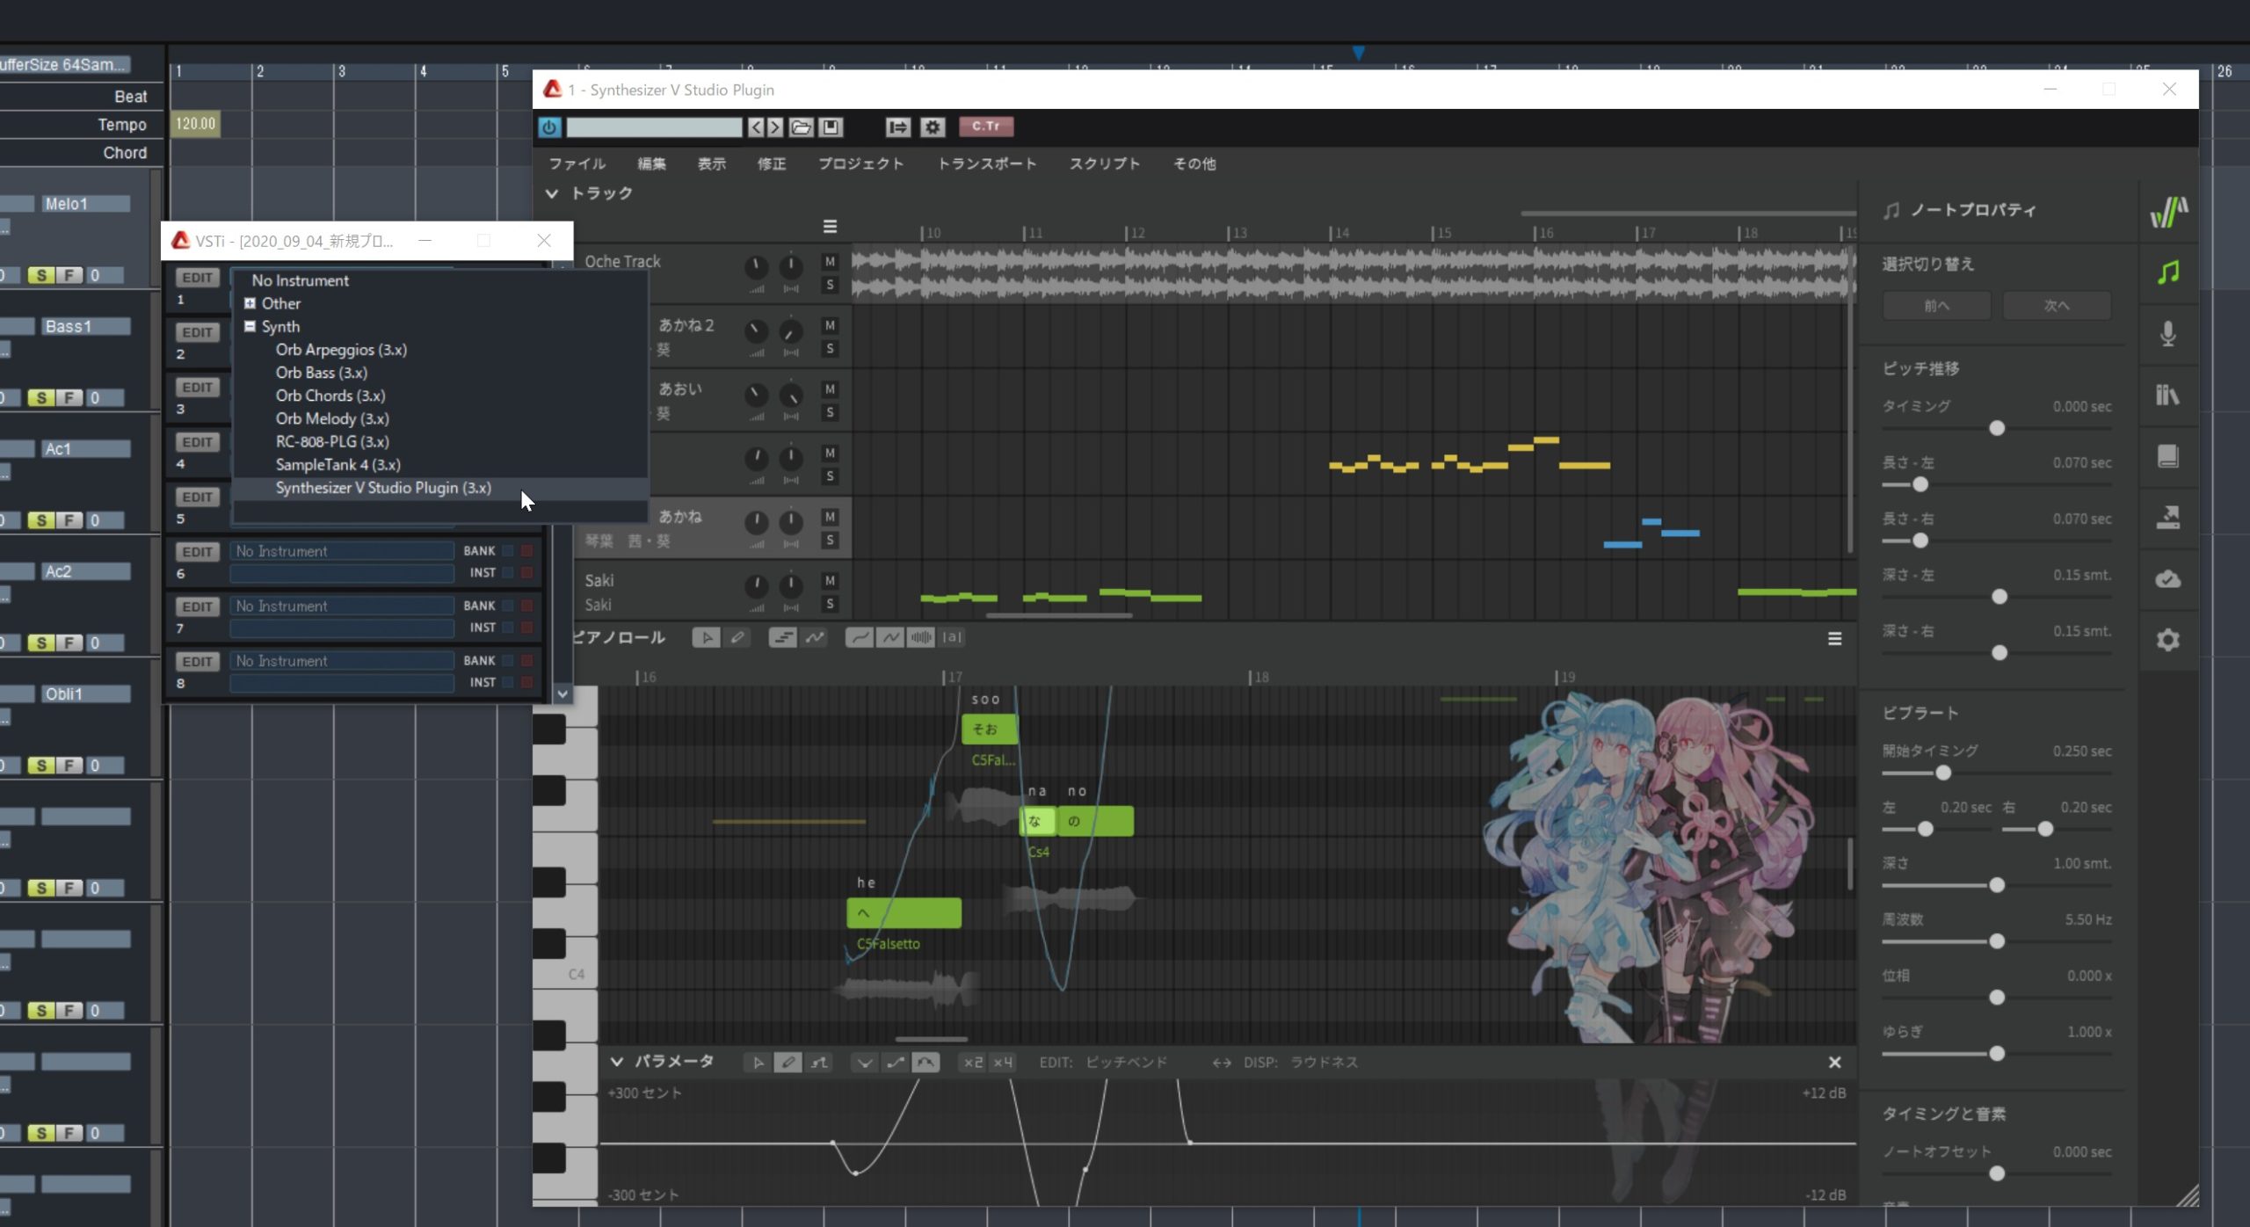Viewport: 2250px width, 1227px height.
Task: Save the preset with the floppy disk icon
Action: point(831,127)
